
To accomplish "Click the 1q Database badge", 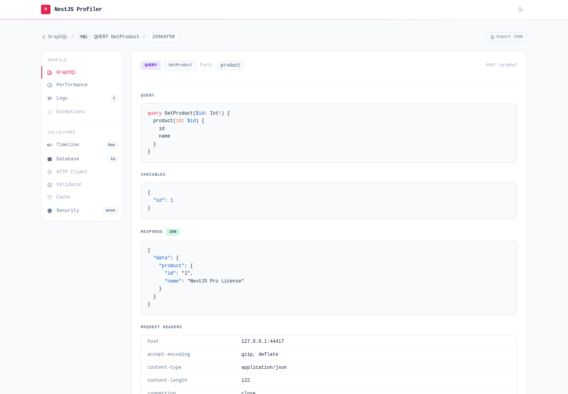I will [x=113, y=159].
